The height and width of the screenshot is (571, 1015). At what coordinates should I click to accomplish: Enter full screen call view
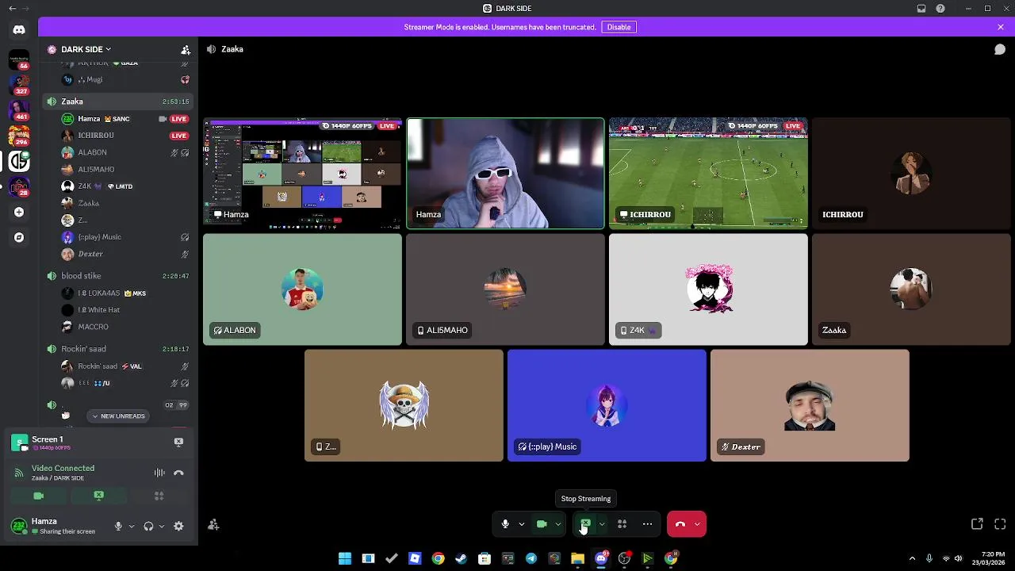1000,524
